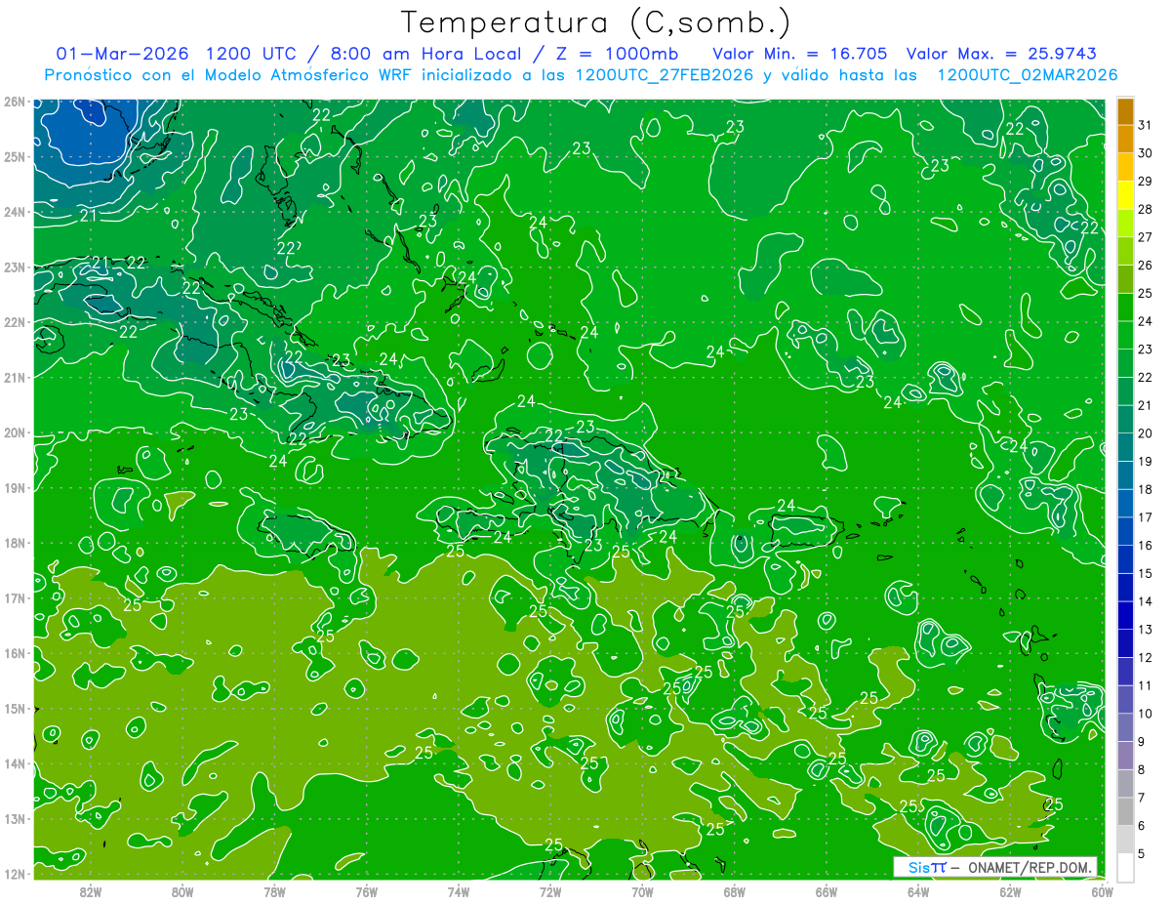Click the '25N' latitude axis label
This screenshot has width=1171, height=905.
[x=14, y=156]
